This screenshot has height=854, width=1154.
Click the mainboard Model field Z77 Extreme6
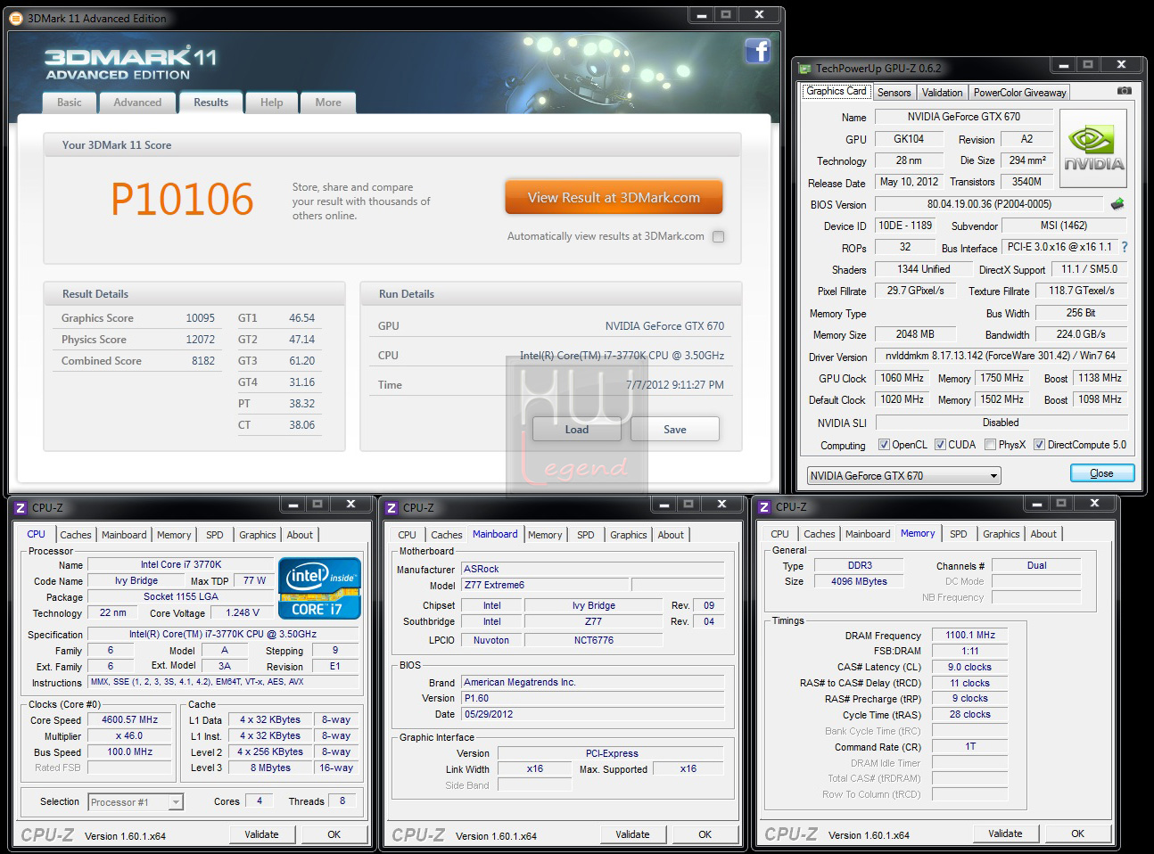pyautogui.click(x=545, y=585)
